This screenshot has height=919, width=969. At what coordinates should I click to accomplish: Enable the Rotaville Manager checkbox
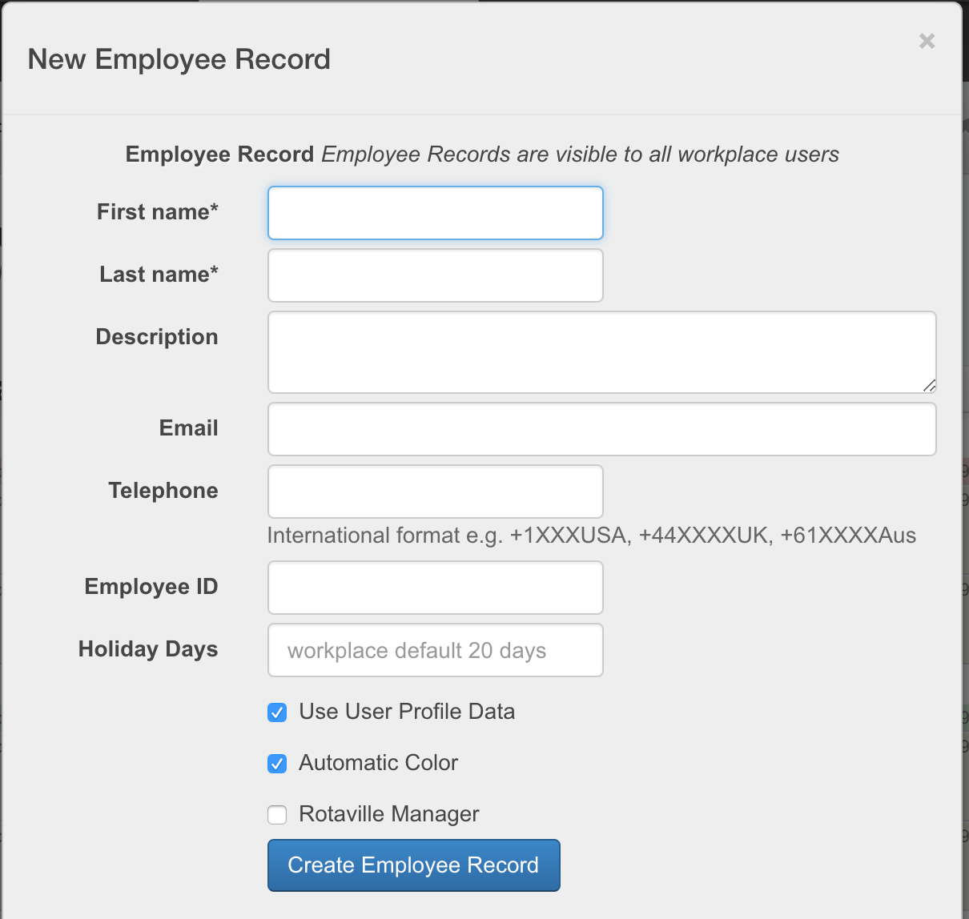coord(277,815)
